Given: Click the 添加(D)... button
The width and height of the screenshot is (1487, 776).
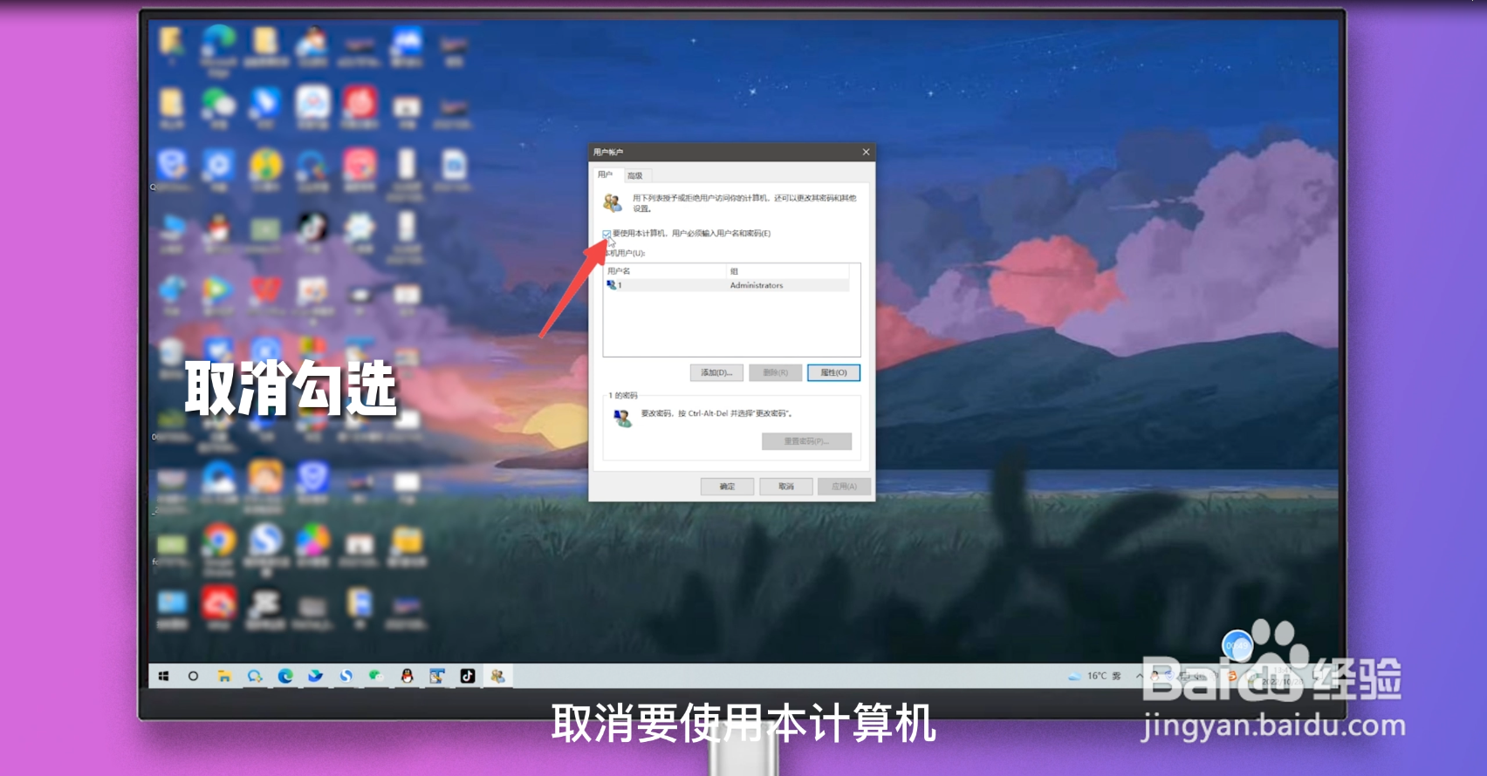Looking at the screenshot, I should [x=716, y=372].
